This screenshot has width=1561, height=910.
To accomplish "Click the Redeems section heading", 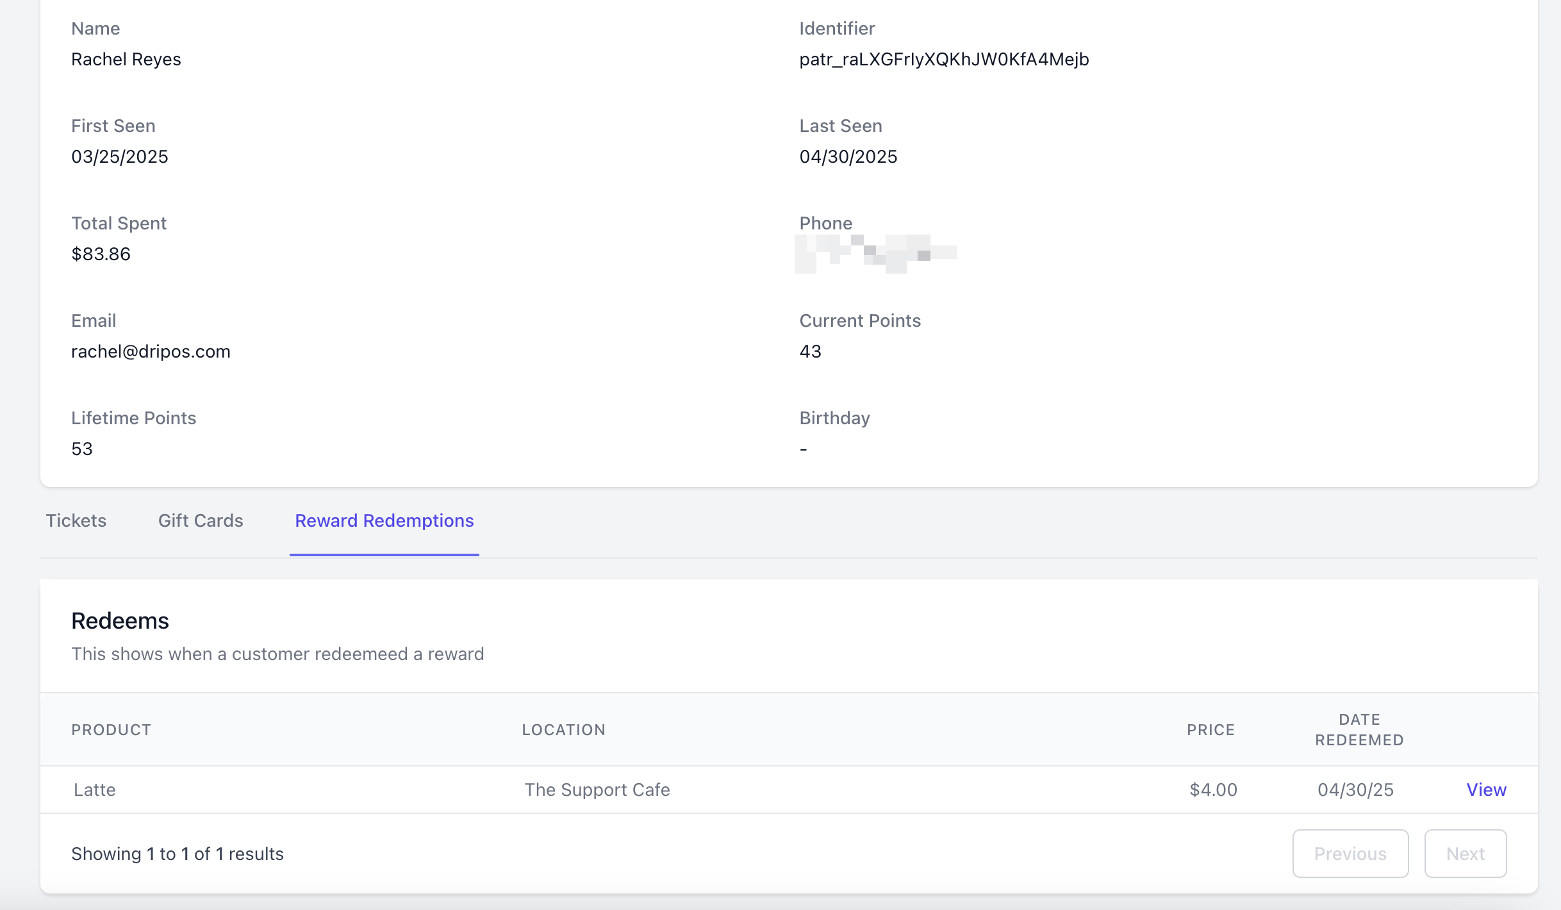I will (x=120, y=620).
